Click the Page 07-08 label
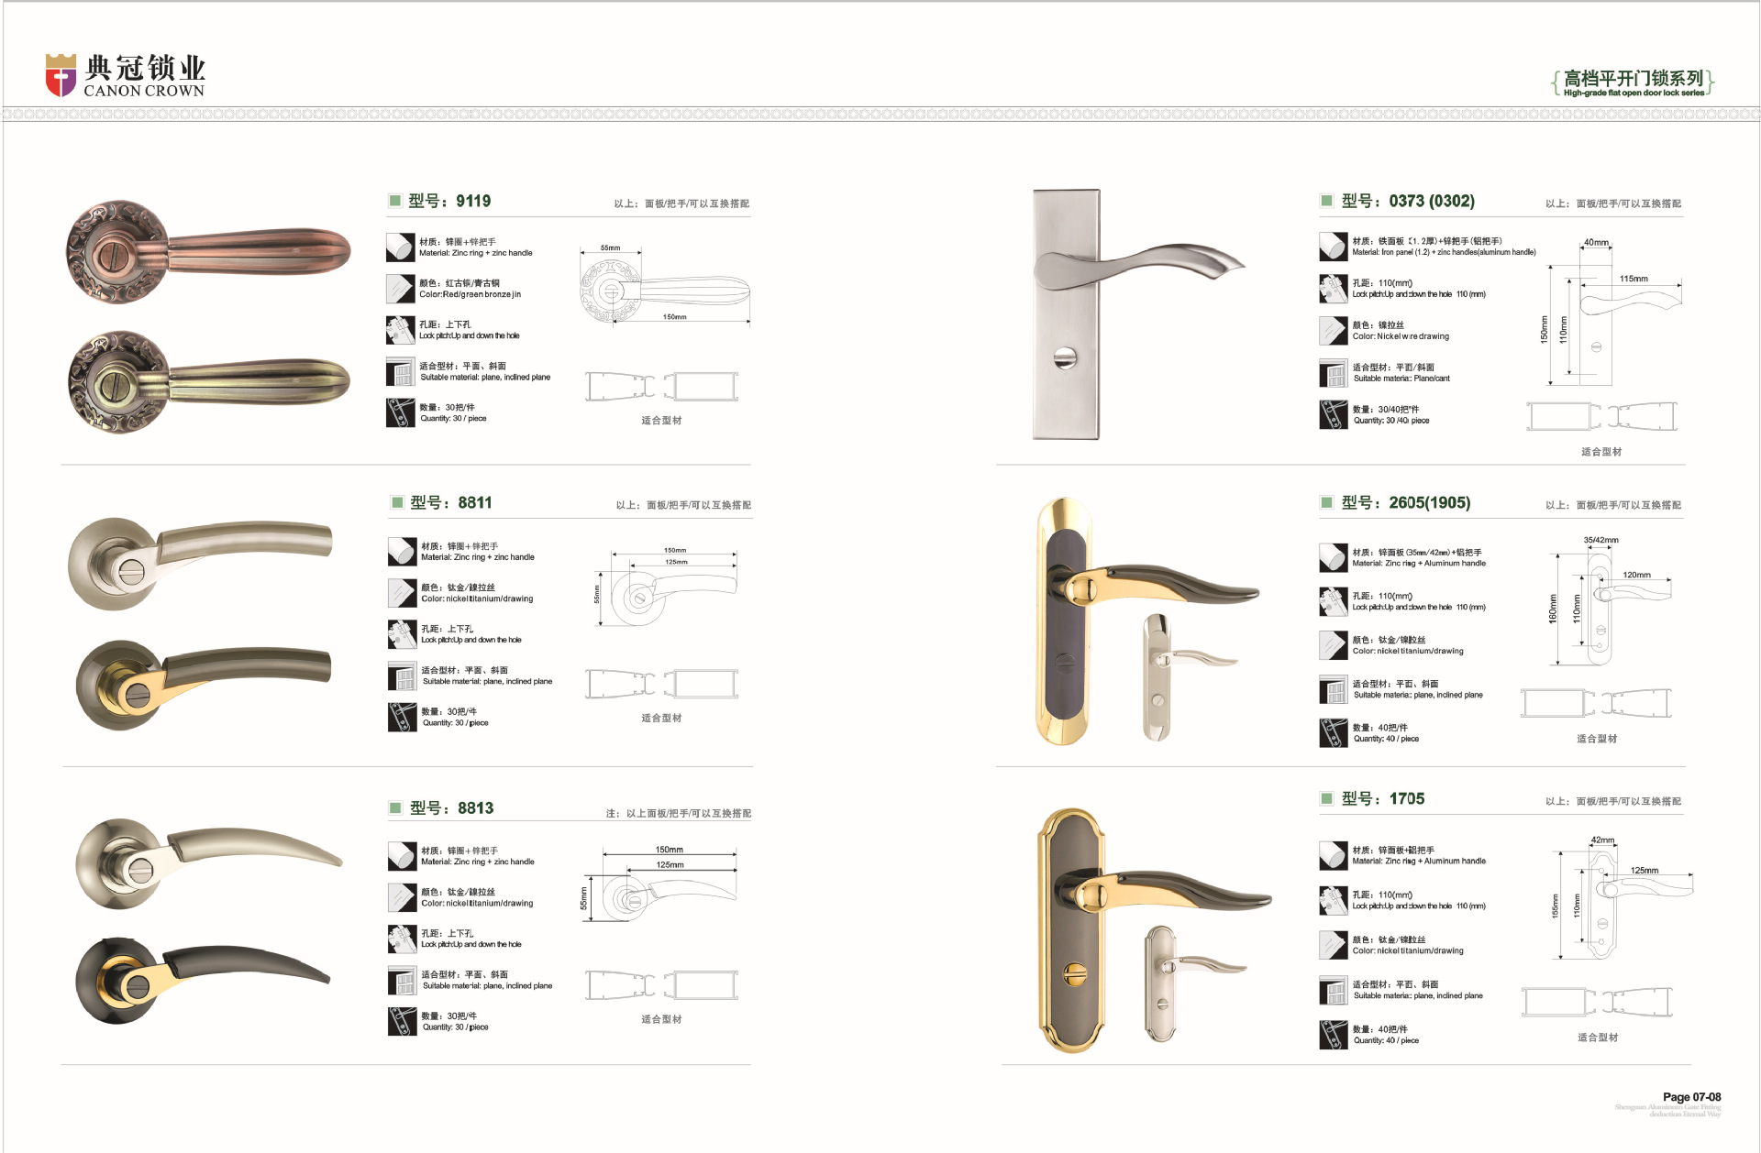Viewport: 1761px width, 1153px height. click(x=1691, y=1097)
